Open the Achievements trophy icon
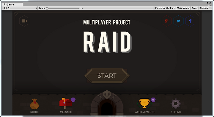Viewport: 214px width, 117px height. tap(144, 103)
